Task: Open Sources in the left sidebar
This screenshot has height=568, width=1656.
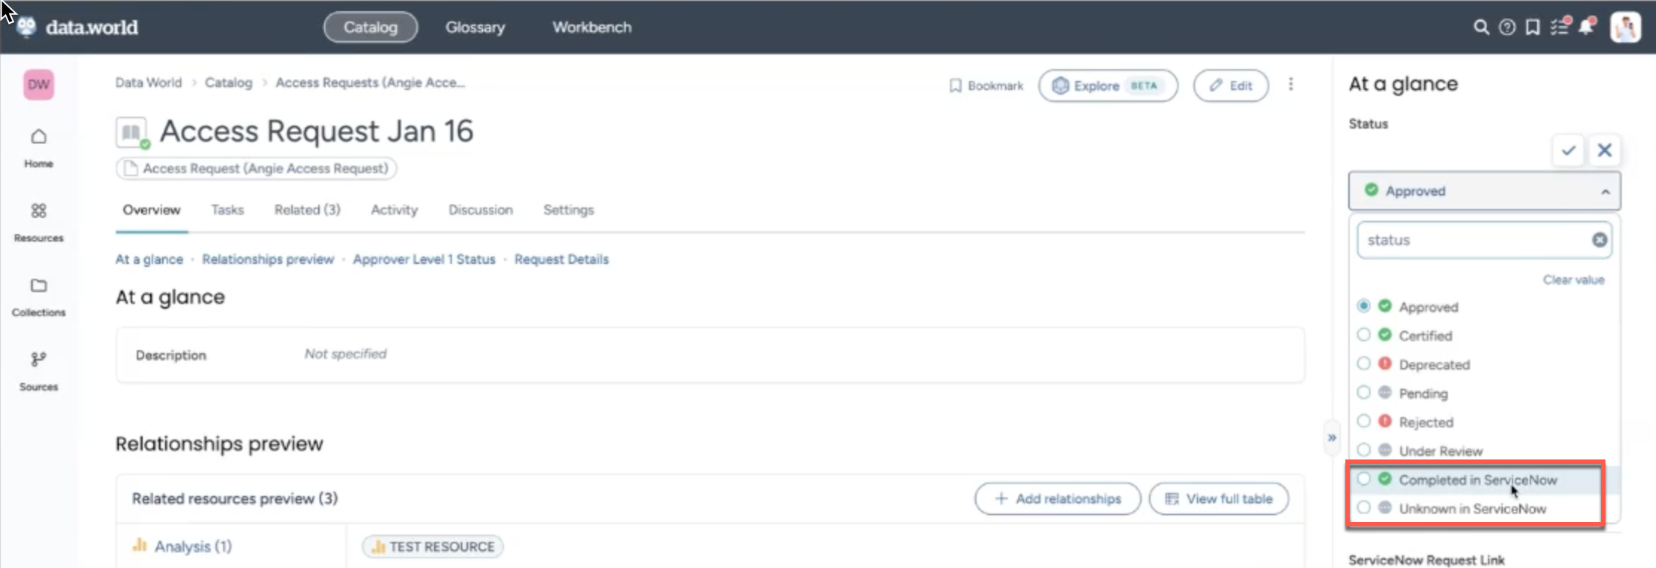Action: (x=39, y=370)
